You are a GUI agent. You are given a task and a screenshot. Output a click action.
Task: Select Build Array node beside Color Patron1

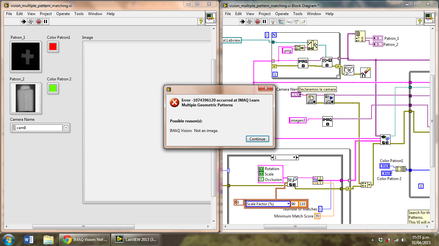pyautogui.click(x=400, y=169)
